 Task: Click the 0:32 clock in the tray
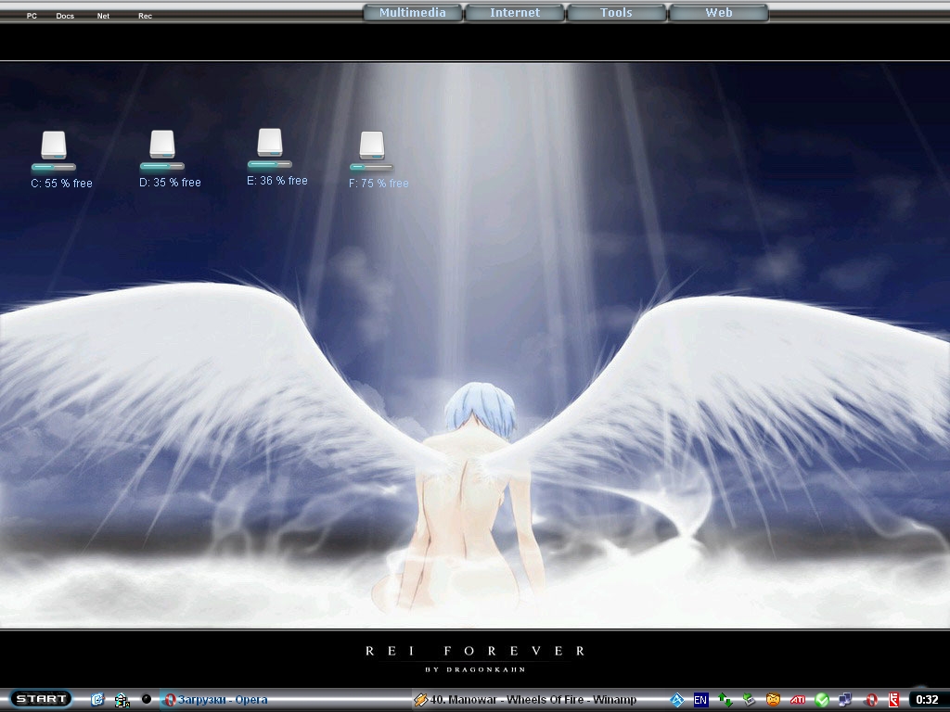927,700
